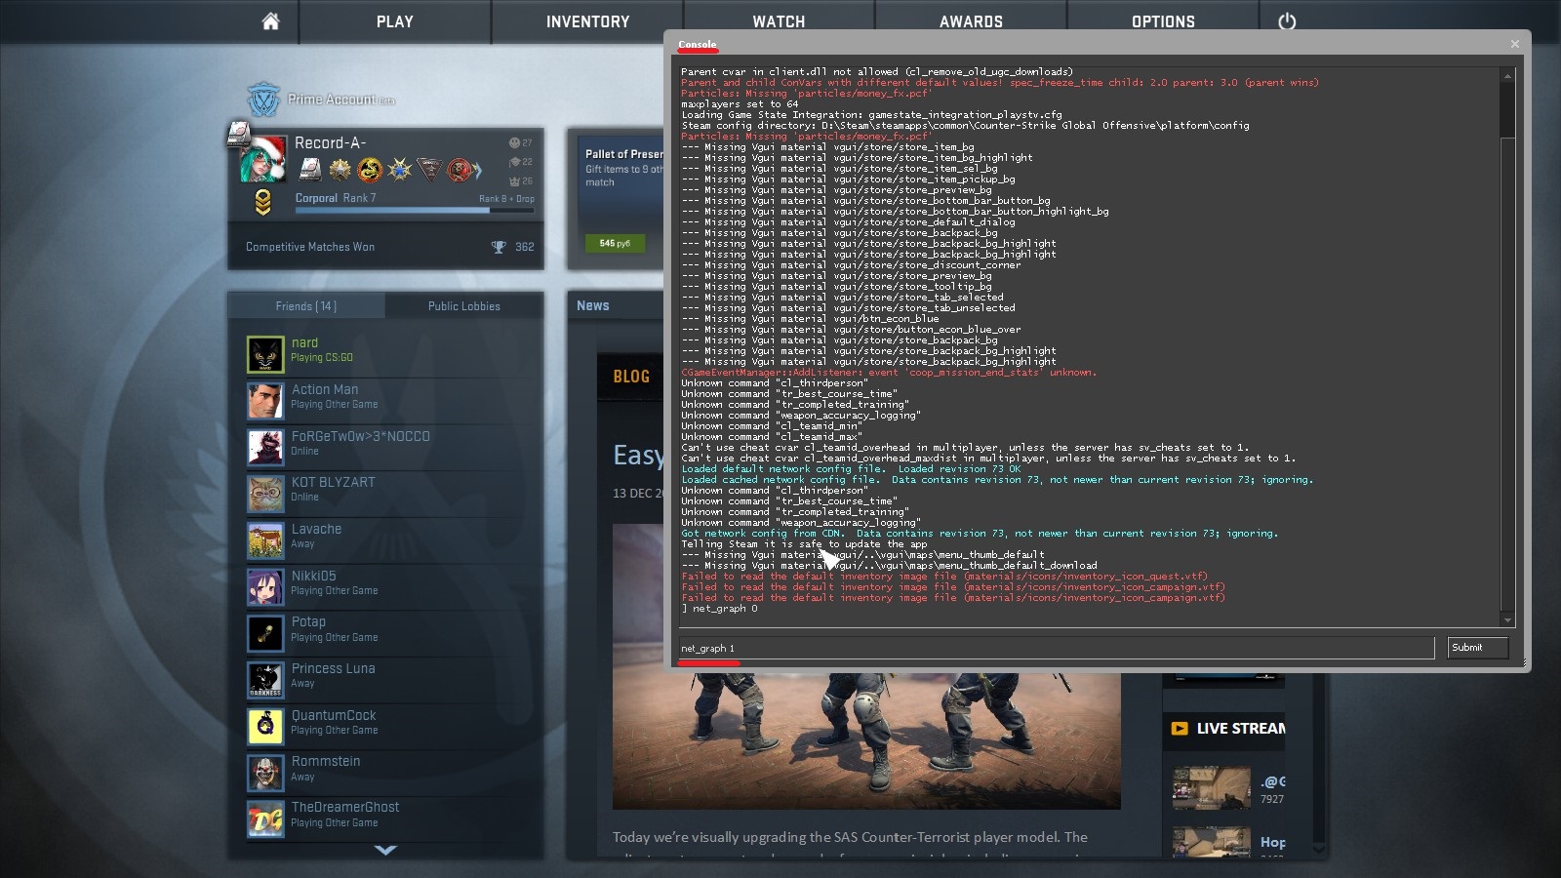The image size is (1561, 878).
Task: Open the INVENTORY menu
Action: 587,21
